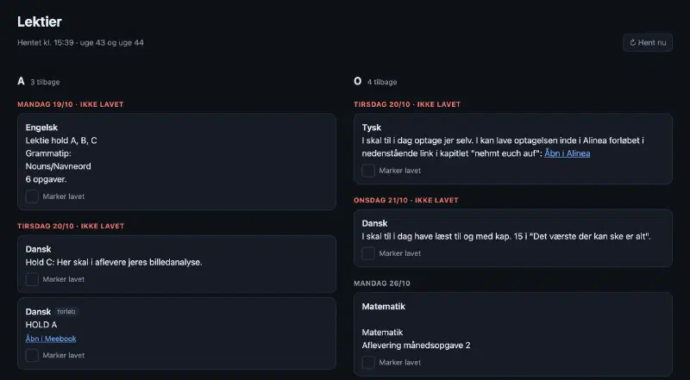The width and height of the screenshot is (690, 380).
Task: Open the Åbn i Alinea link
Action: [x=568, y=153]
